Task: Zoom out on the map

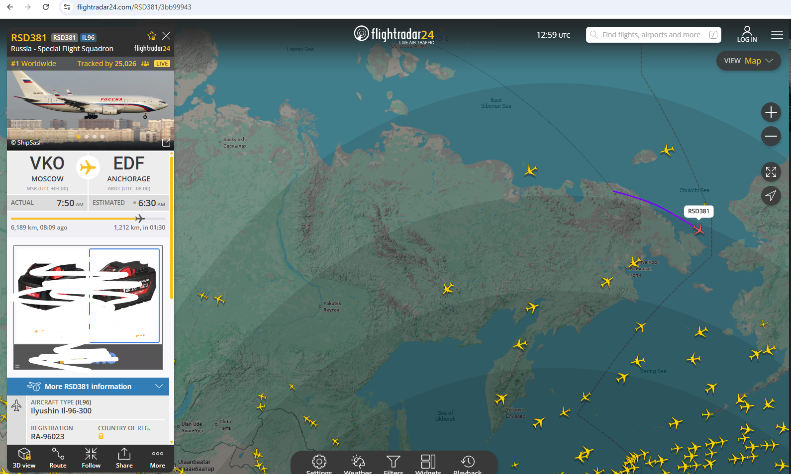Action: pos(771,136)
